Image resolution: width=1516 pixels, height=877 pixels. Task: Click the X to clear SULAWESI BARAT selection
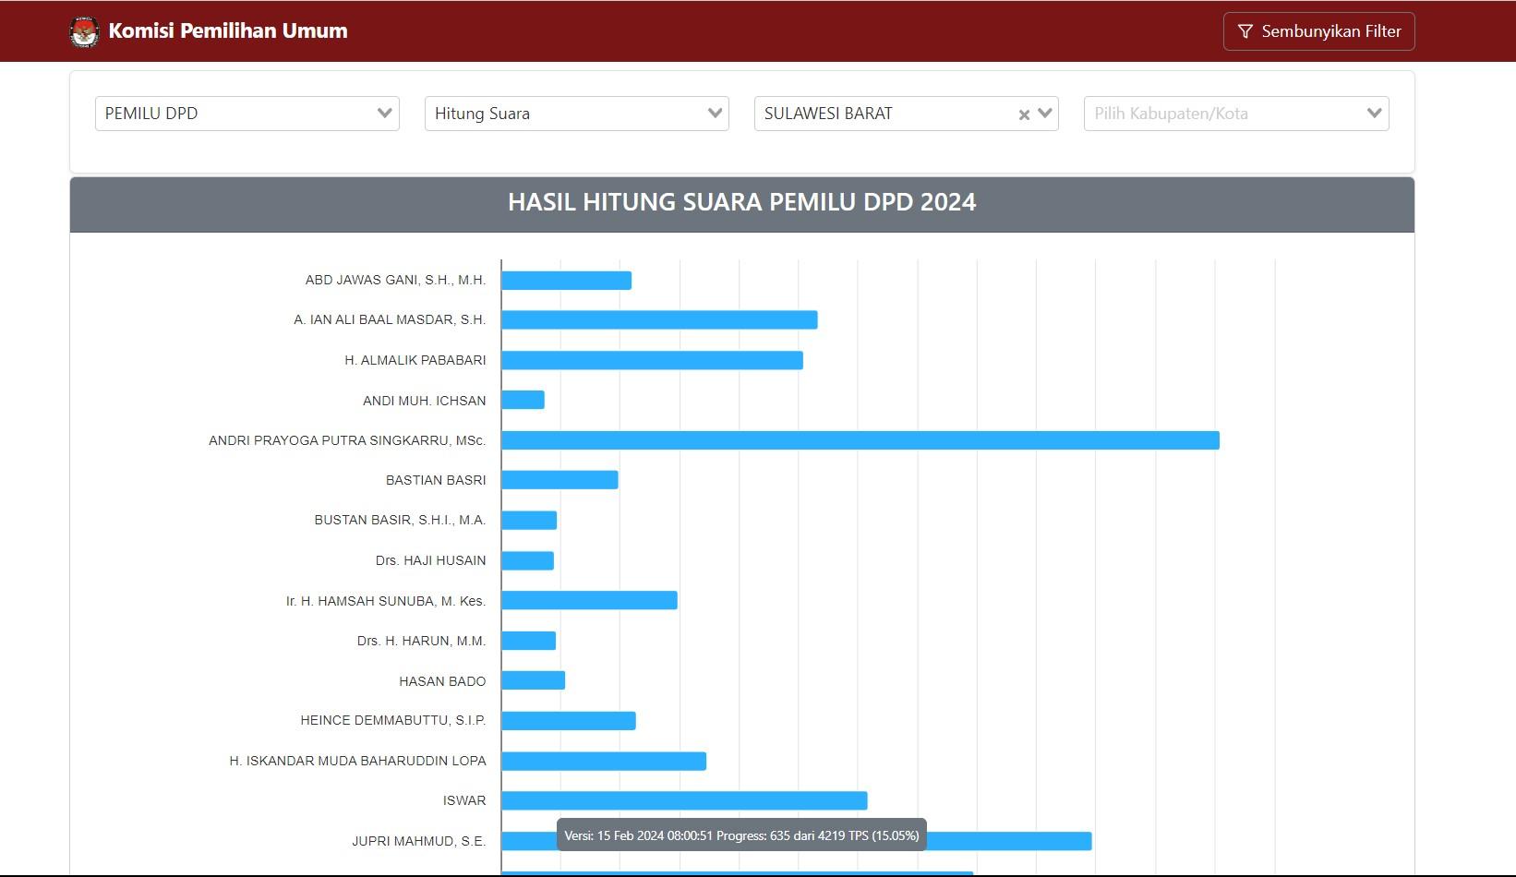[1023, 114]
